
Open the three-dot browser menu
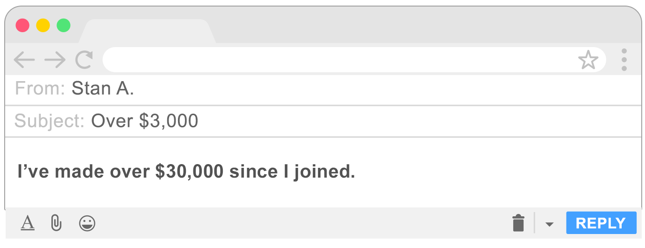coord(624,60)
